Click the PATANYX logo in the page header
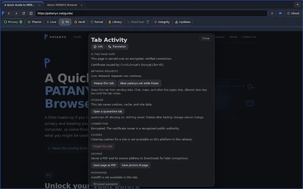The image size is (303, 189). coord(55,37)
